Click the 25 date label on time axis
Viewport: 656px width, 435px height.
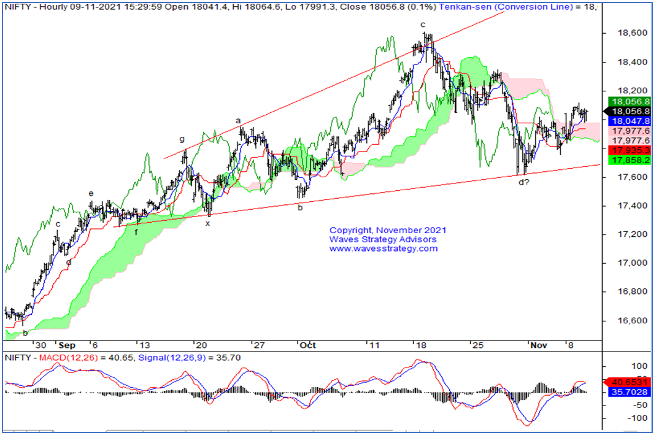click(x=478, y=345)
